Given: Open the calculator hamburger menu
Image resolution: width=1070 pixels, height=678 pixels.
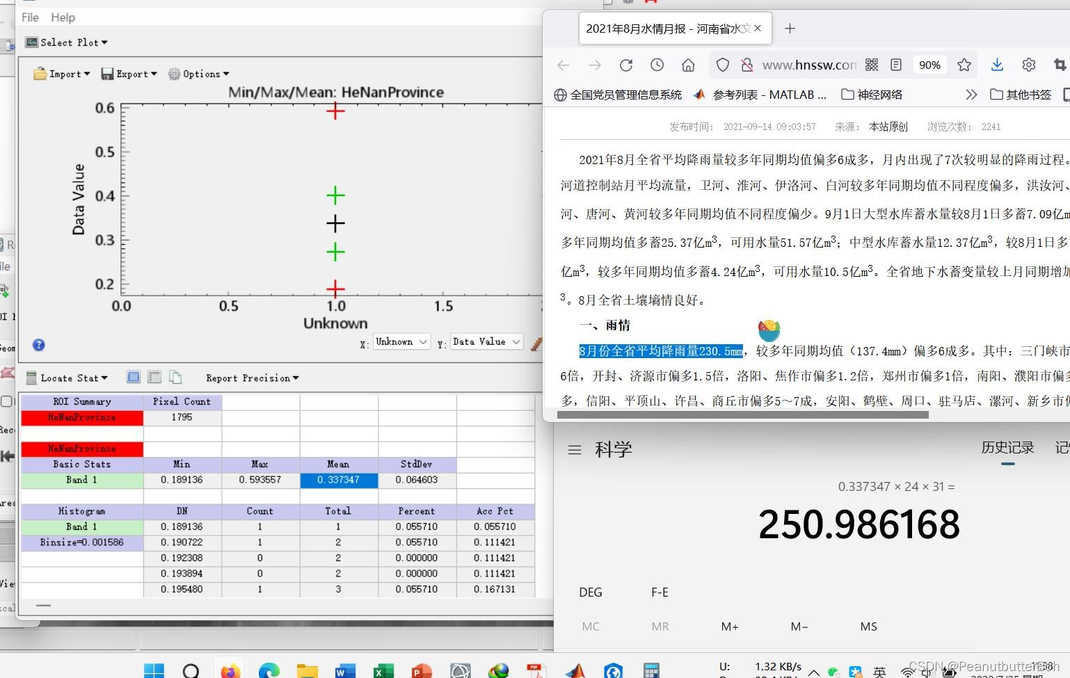Looking at the screenshot, I should tap(574, 449).
